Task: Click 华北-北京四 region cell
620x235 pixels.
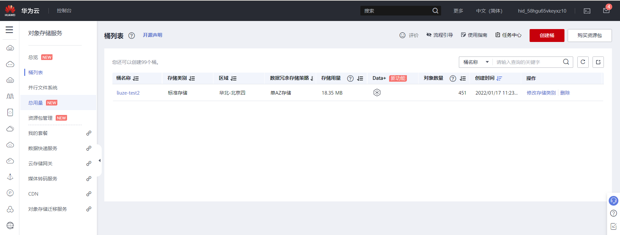Action: (232, 93)
